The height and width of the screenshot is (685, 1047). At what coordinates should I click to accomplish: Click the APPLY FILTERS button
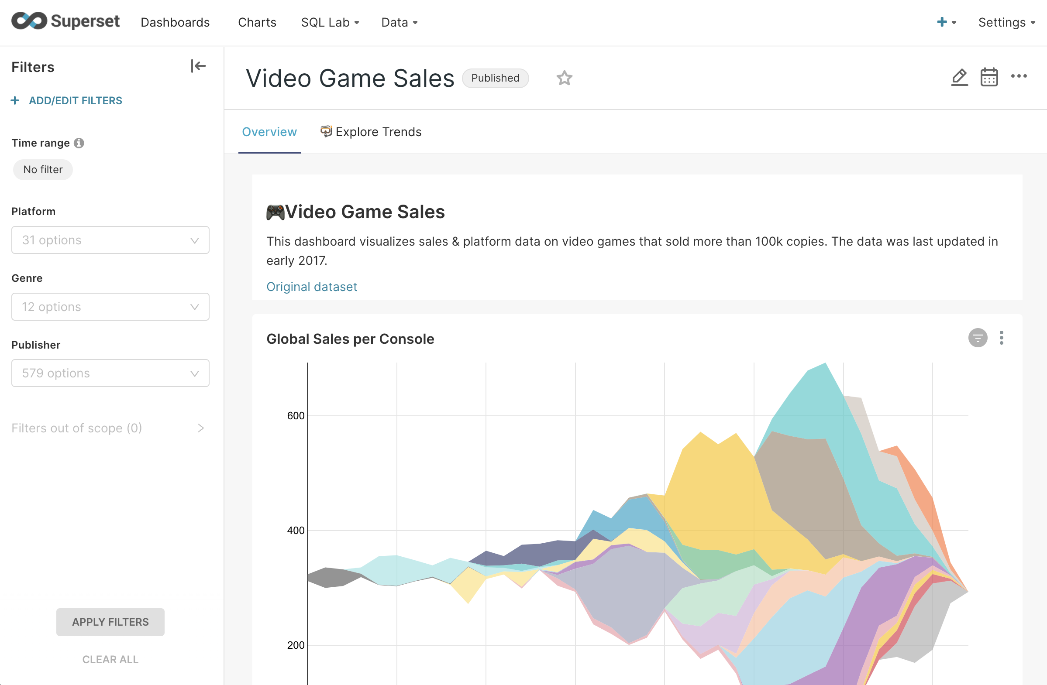(110, 622)
